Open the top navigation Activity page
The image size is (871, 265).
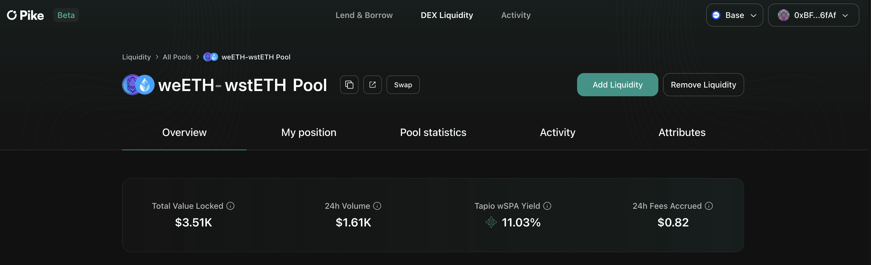pyautogui.click(x=516, y=15)
